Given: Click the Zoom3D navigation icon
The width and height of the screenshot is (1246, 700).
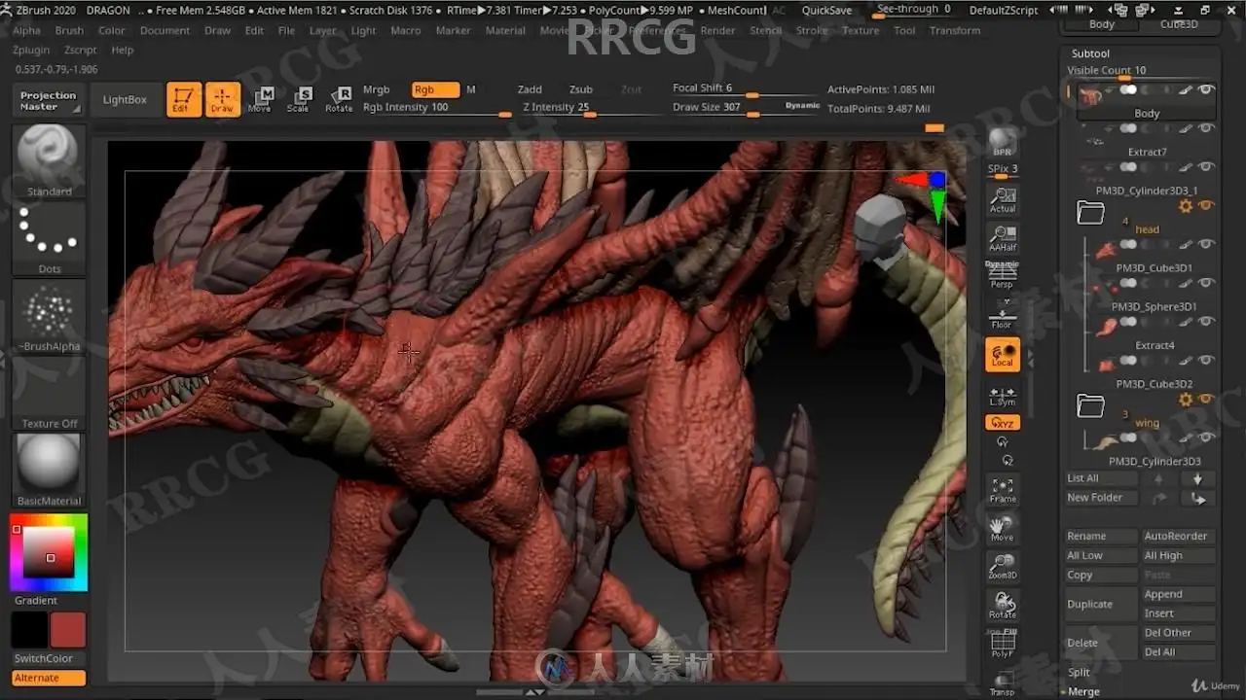Looking at the screenshot, I should 1002,566.
